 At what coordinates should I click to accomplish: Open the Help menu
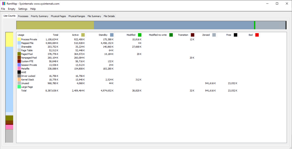tap(33, 9)
